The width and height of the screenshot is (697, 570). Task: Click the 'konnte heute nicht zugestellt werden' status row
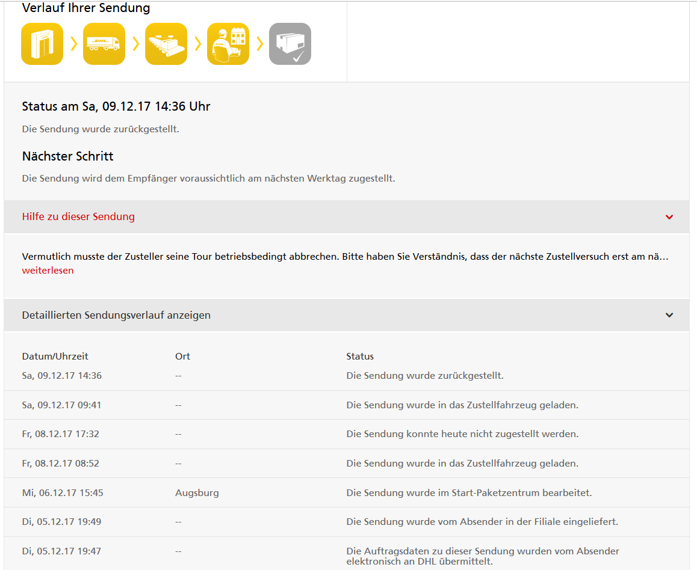(x=462, y=434)
